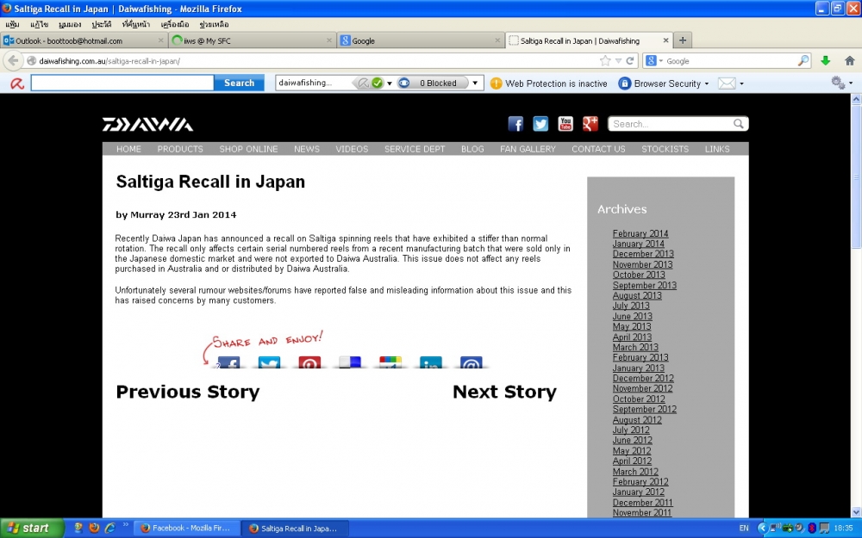Open Avira toolbar settings gear
This screenshot has height=538, width=862.
838,83
